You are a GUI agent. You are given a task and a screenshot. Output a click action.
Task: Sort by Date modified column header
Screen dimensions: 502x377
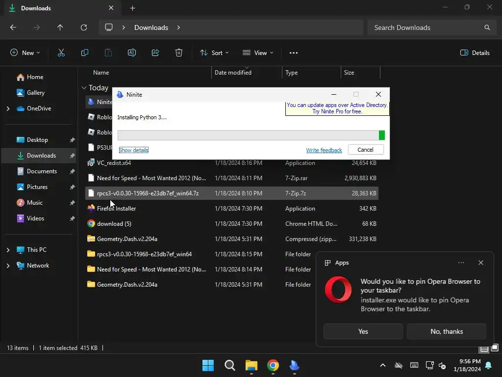click(247, 73)
